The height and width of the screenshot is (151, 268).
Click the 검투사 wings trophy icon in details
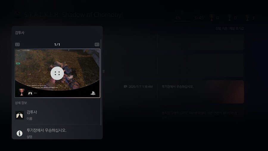click(x=19, y=115)
